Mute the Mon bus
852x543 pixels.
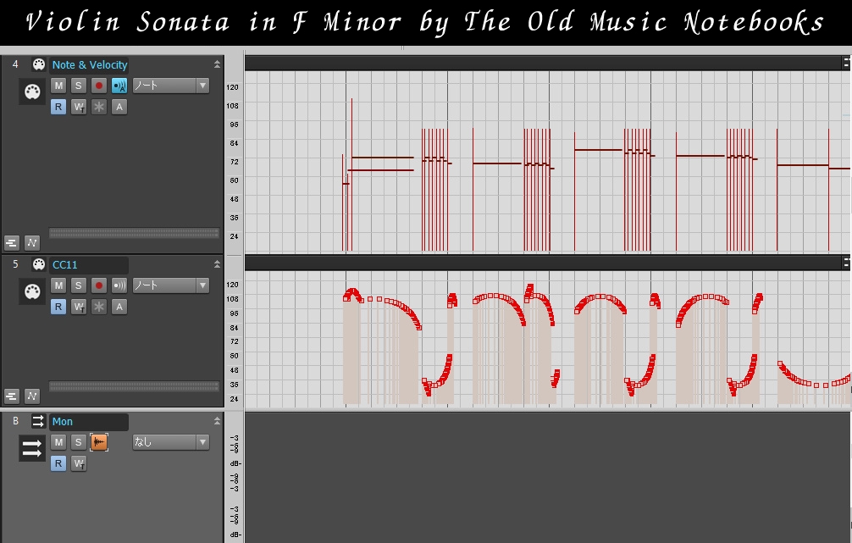pos(58,442)
